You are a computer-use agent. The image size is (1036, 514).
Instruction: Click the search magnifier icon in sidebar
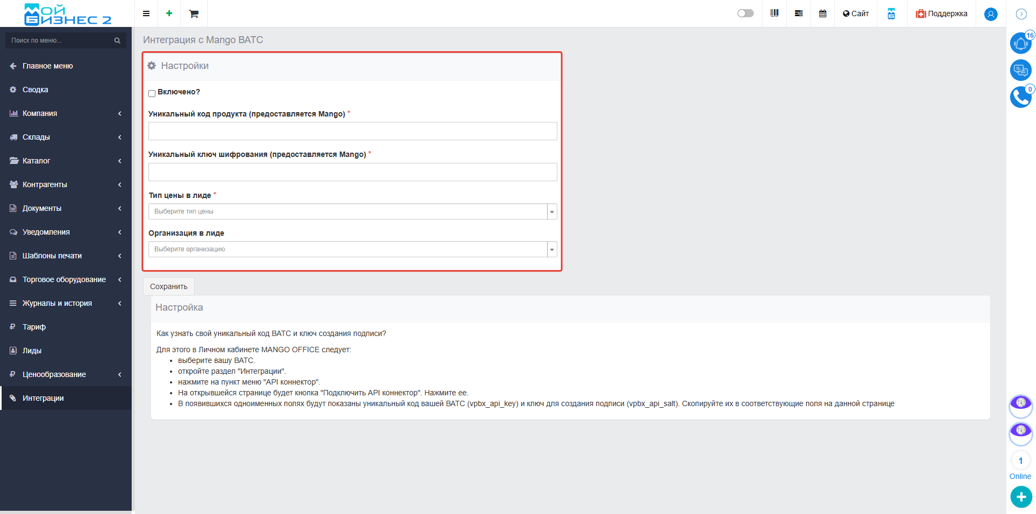(117, 40)
